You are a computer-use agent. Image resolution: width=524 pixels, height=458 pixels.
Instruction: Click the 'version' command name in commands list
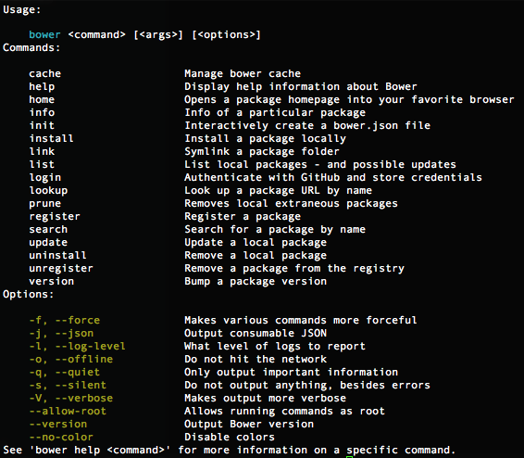(51, 281)
